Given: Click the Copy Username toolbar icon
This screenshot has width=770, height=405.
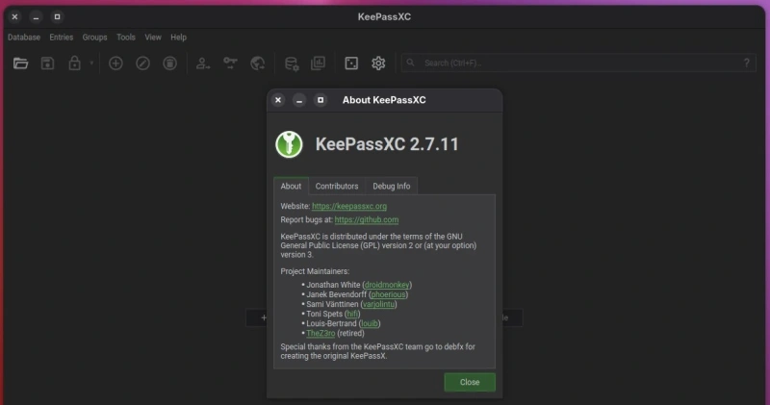Looking at the screenshot, I should 203,63.
